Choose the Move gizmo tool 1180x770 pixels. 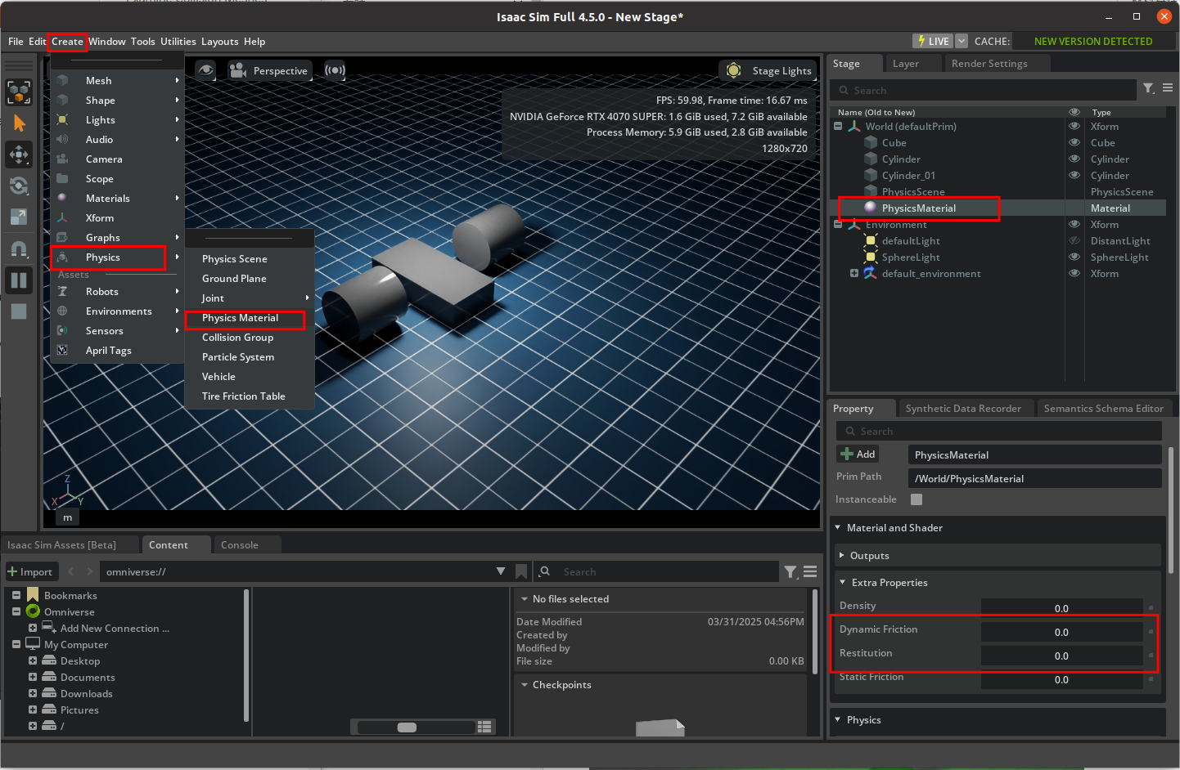19,154
